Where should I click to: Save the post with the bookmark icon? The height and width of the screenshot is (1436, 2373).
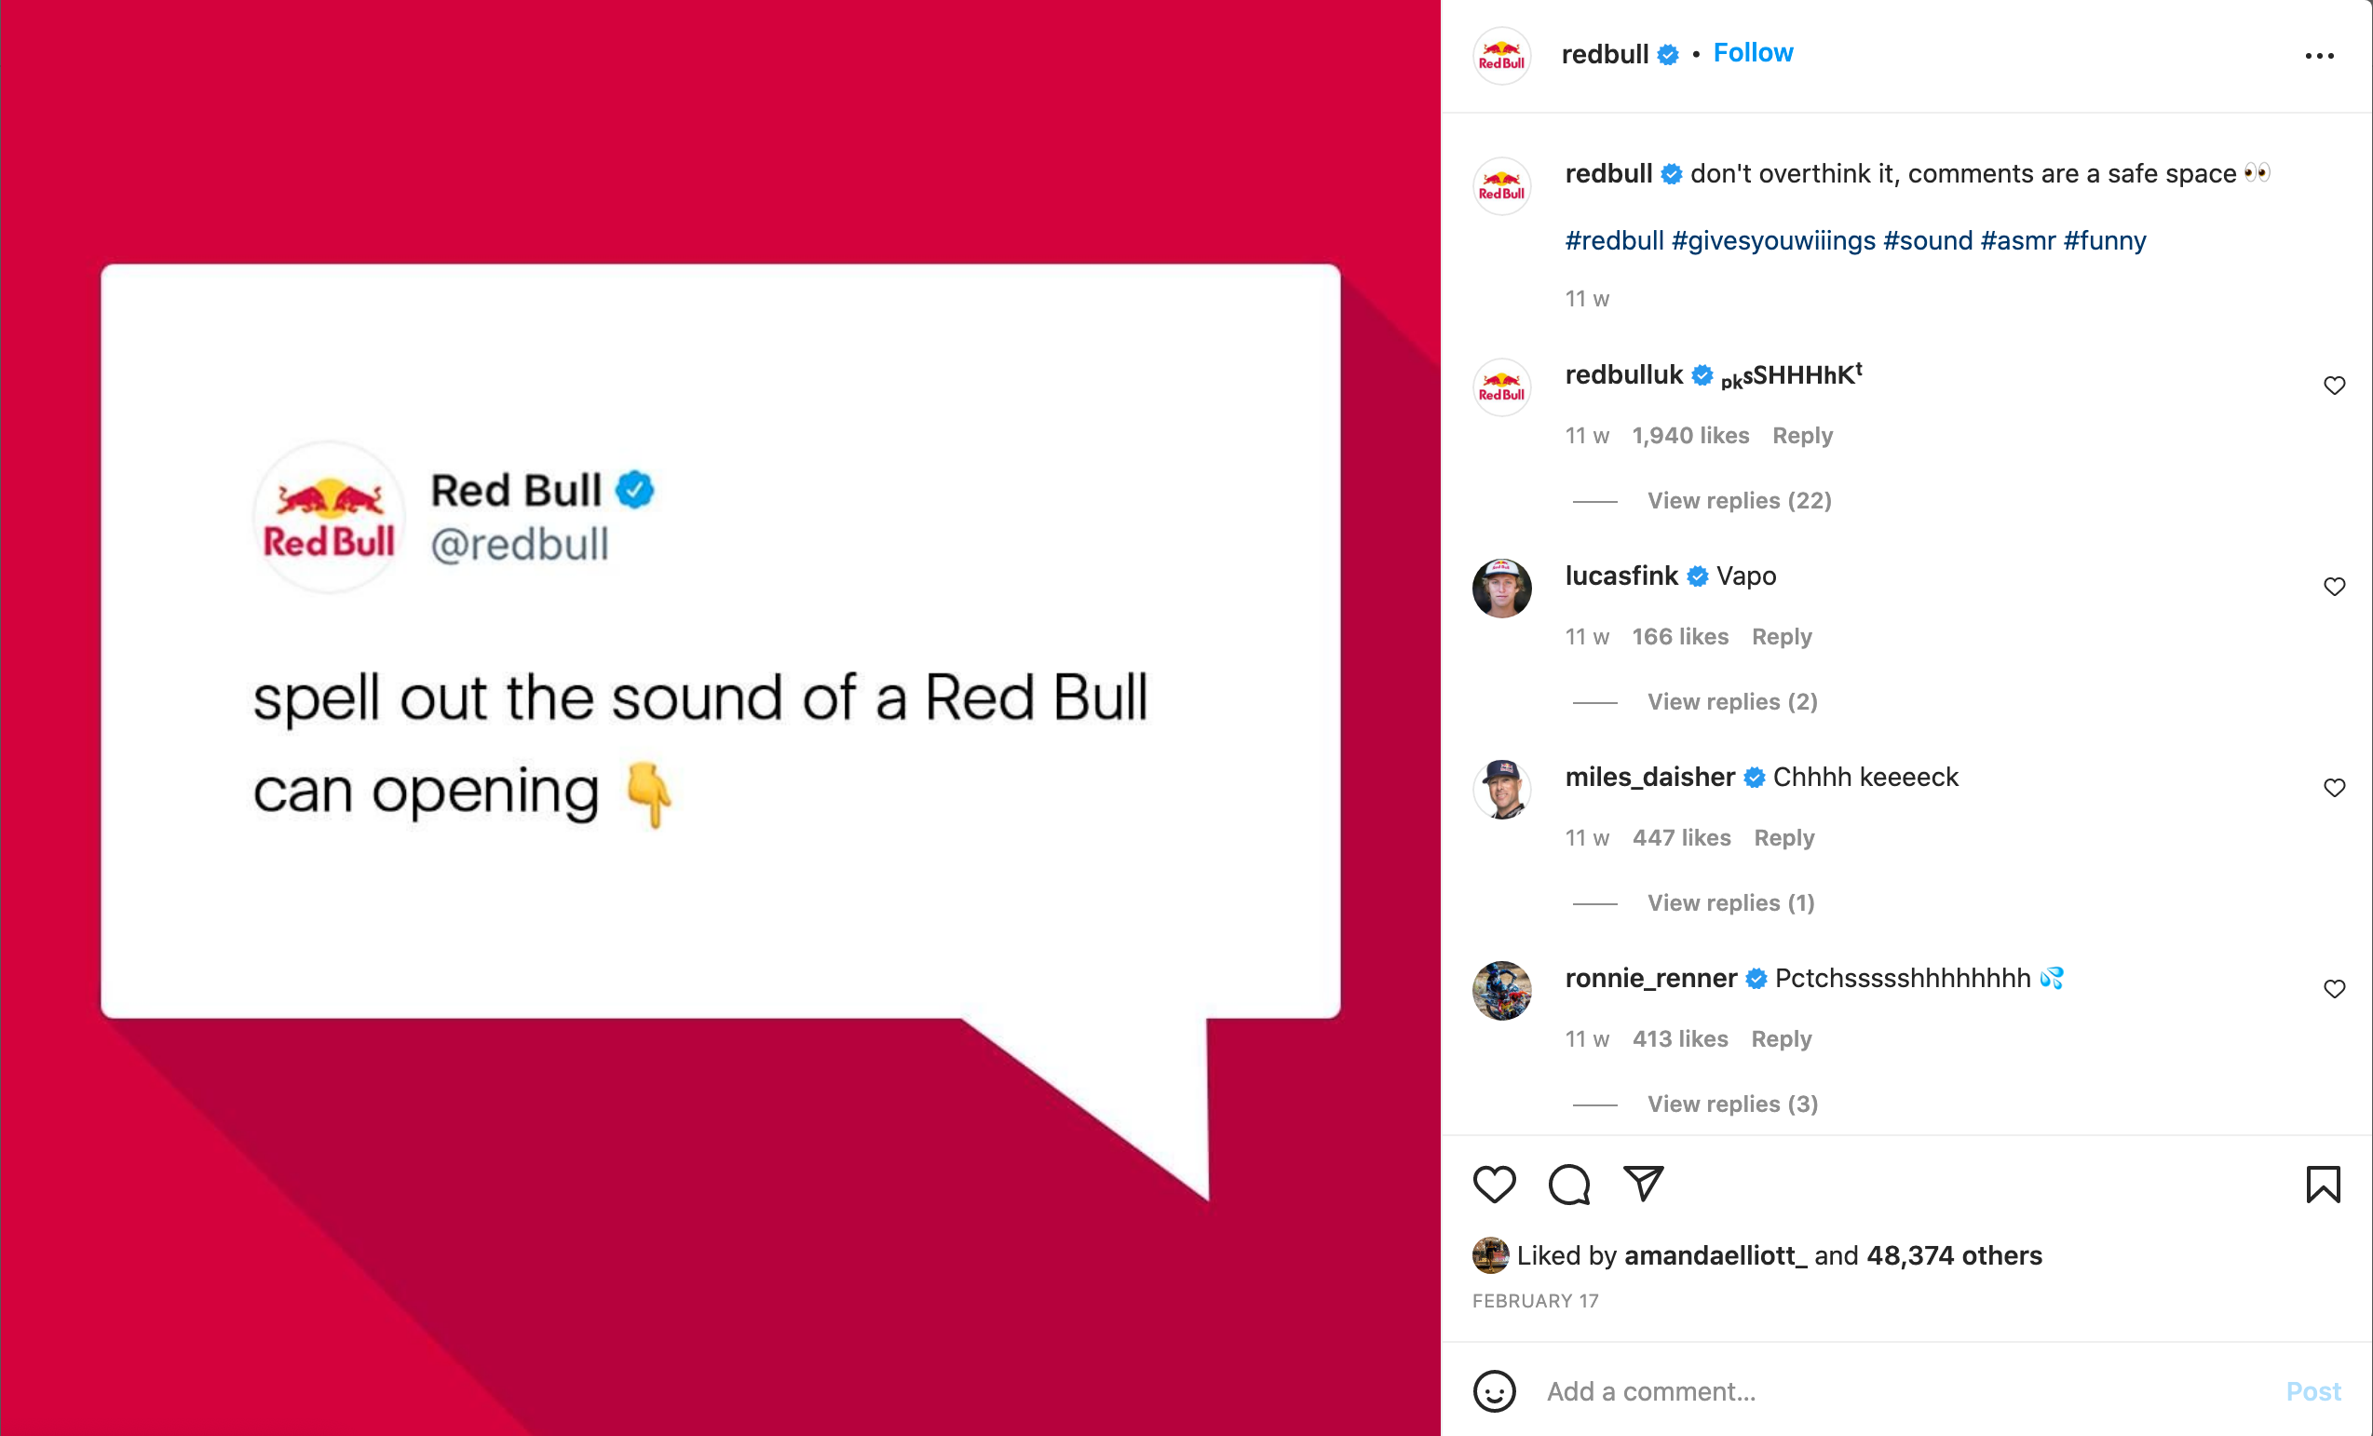click(2322, 1184)
